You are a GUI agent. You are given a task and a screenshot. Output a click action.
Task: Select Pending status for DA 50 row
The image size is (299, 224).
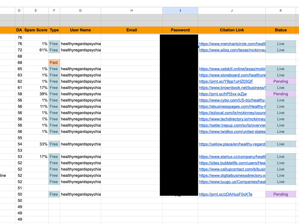click(281, 194)
